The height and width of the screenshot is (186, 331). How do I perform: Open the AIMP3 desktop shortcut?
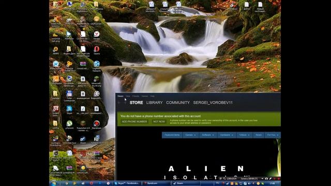(x=56, y=50)
